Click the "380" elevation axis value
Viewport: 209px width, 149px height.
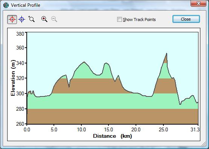20,34
